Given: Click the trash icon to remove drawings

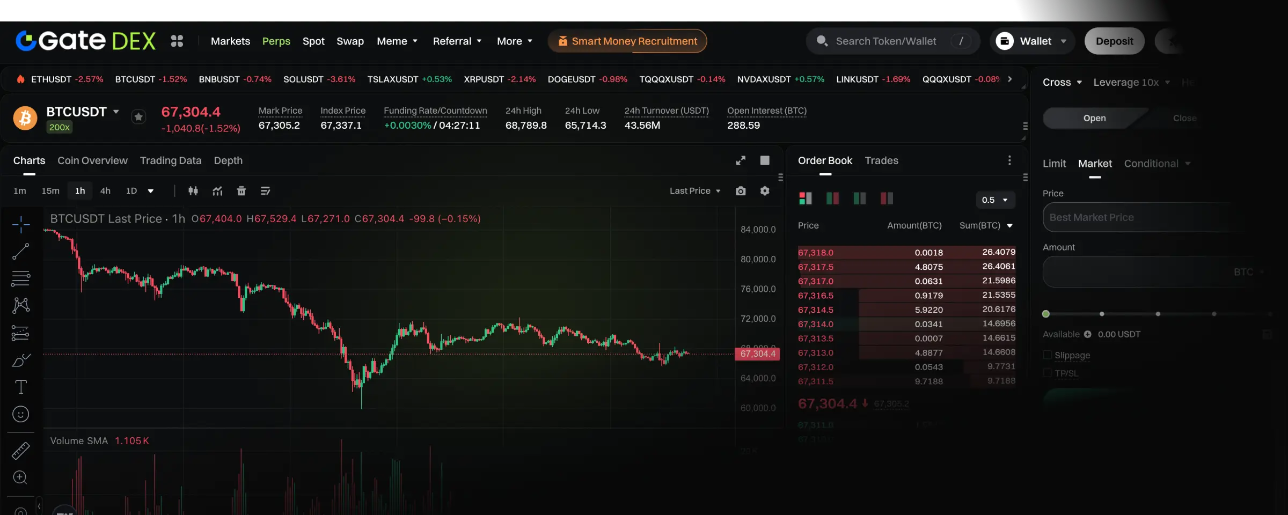Looking at the screenshot, I should tap(241, 191).
